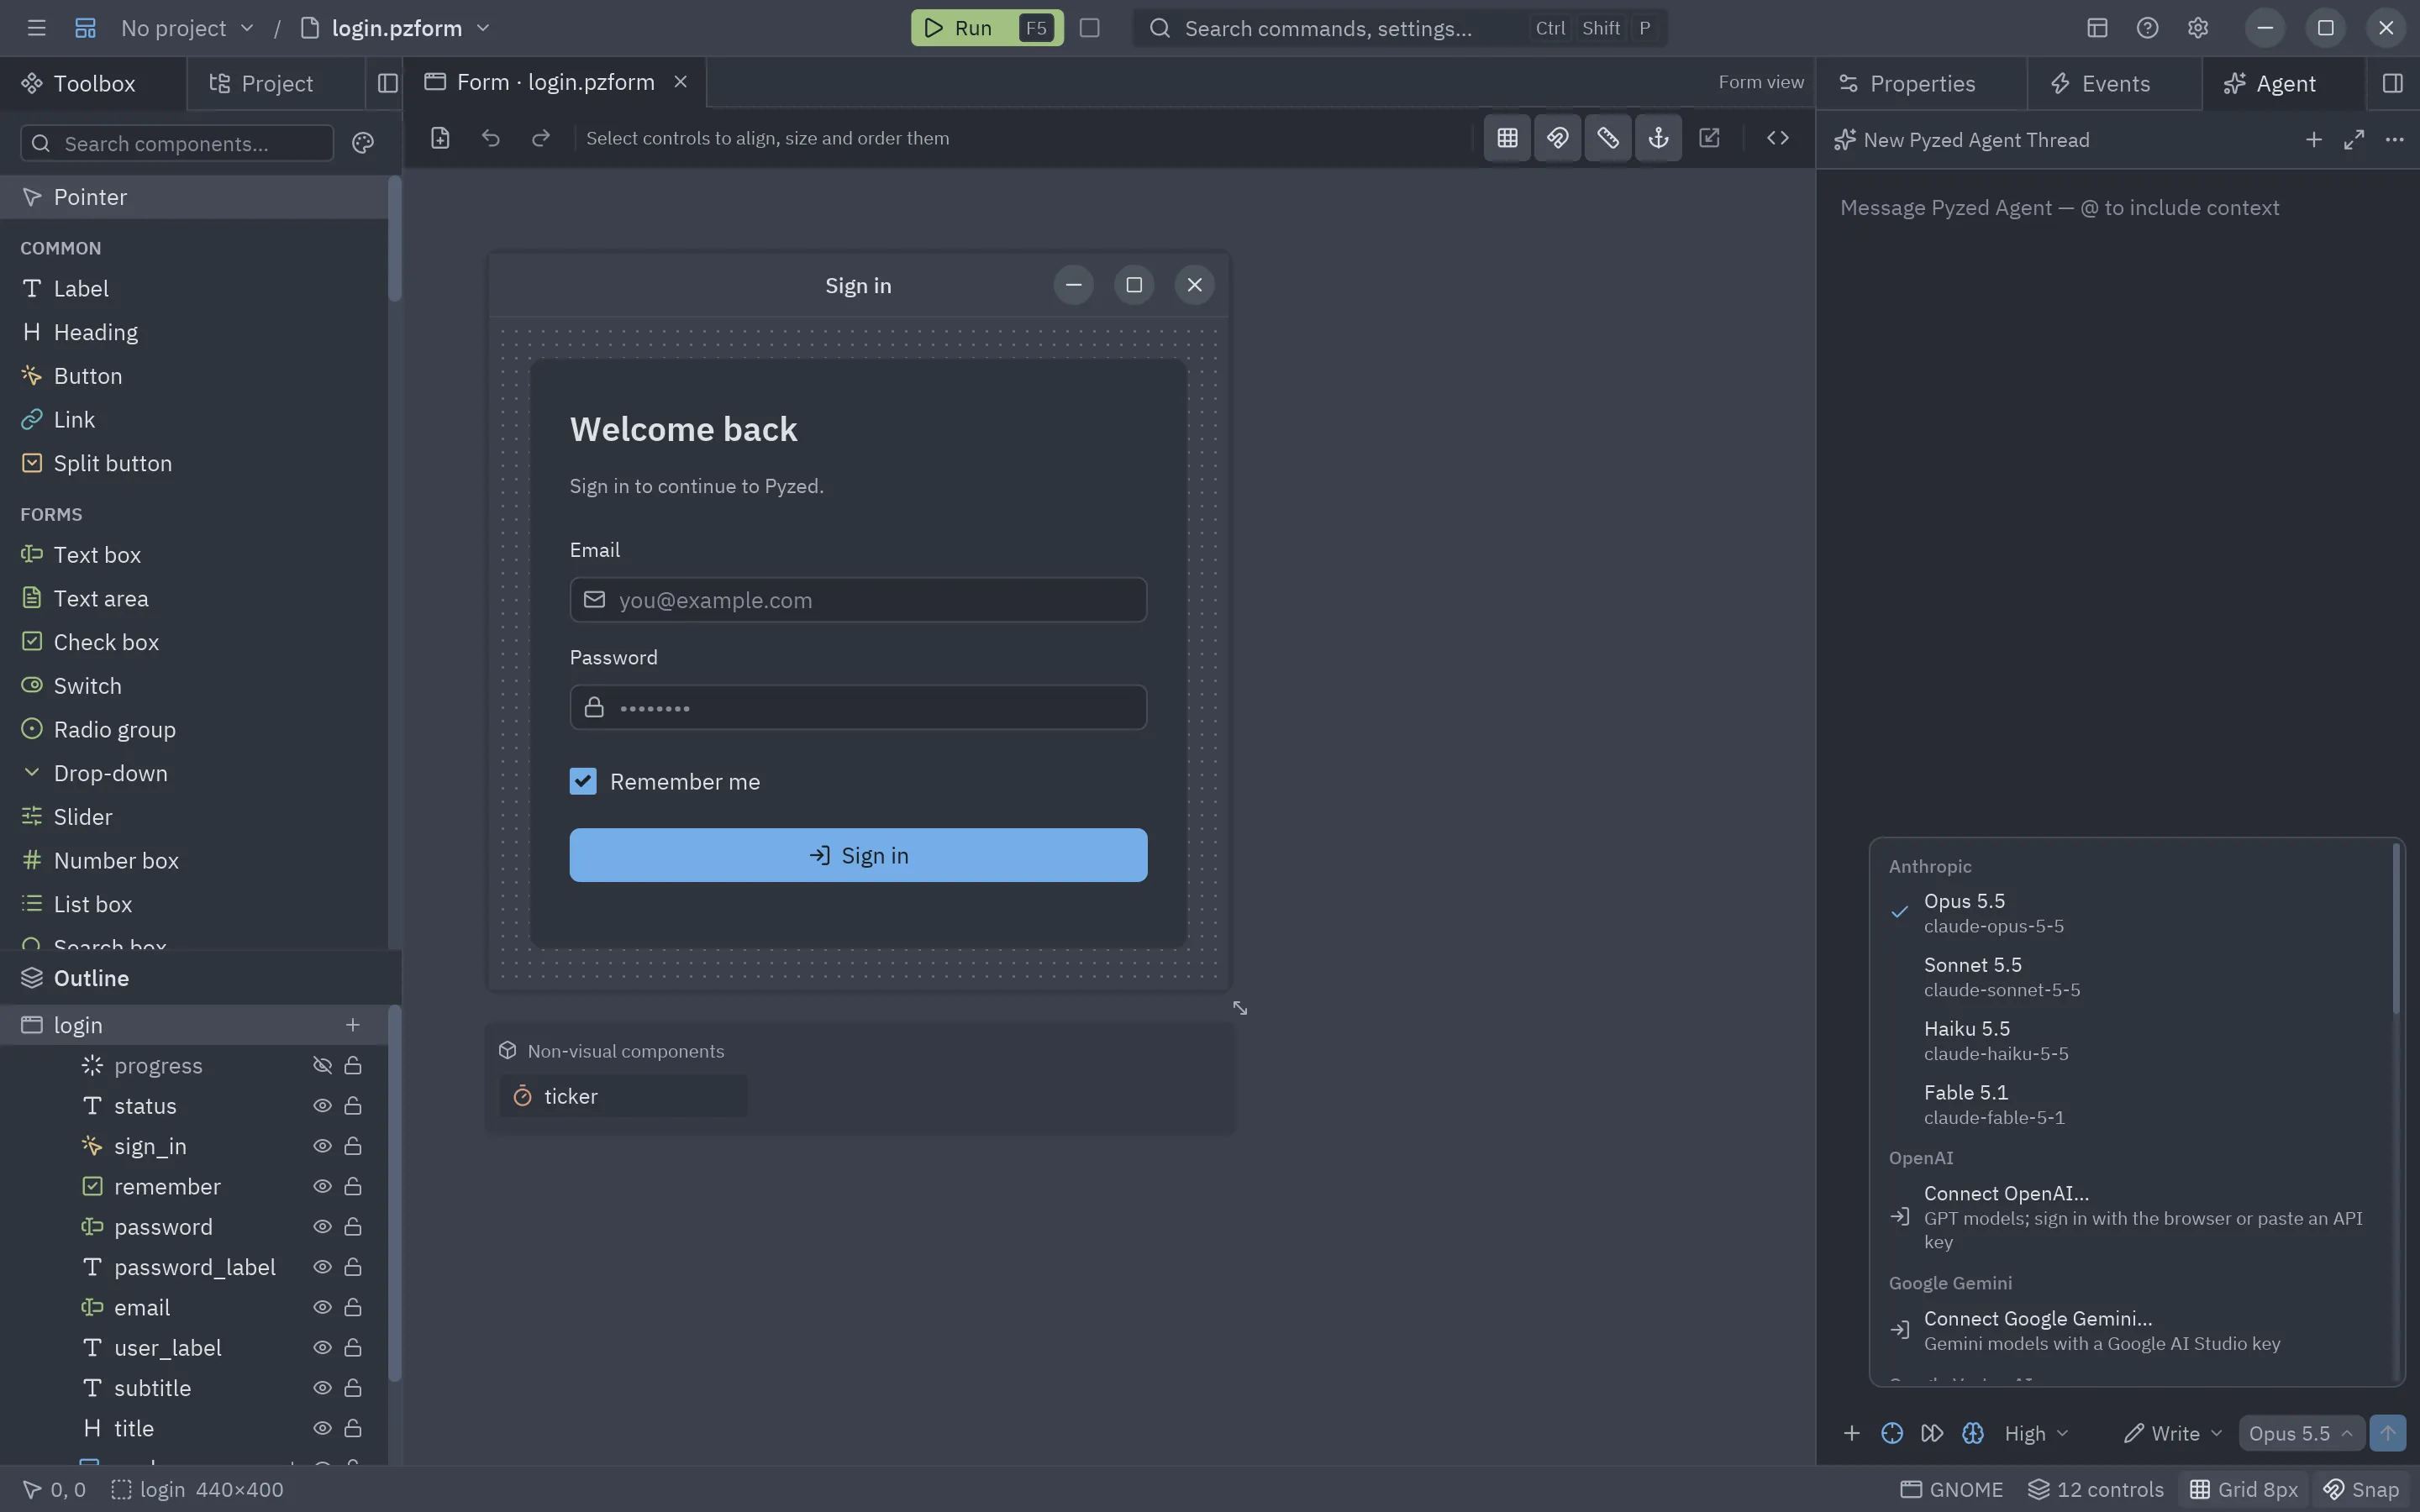Click the anchor tool icon
Screen dimensions: 2420x1512
[x=1658, y=138]
